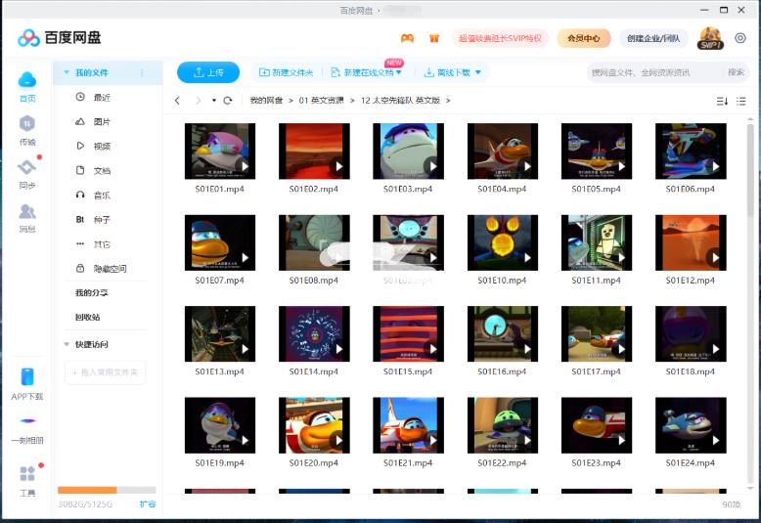Collapse the 快捷访问 section
761x523 pixels.
pyautogui.click(x=67, y=344)
